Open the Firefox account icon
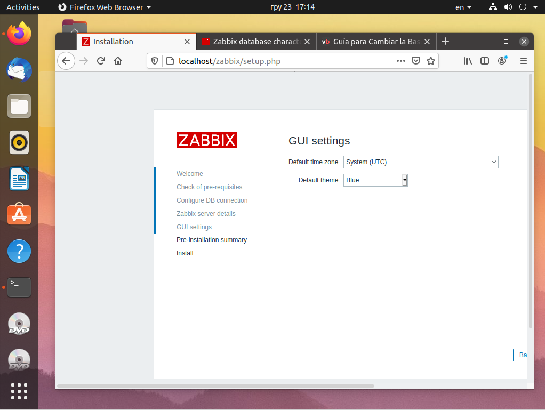545x410 pixels. 502,61
